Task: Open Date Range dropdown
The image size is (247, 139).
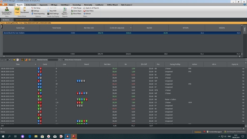Action: [77, 8]
